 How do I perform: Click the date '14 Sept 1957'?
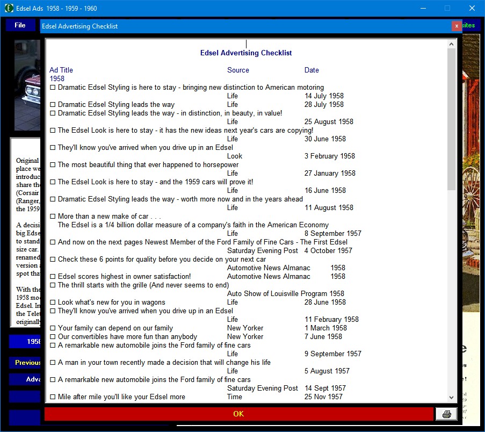325,388
